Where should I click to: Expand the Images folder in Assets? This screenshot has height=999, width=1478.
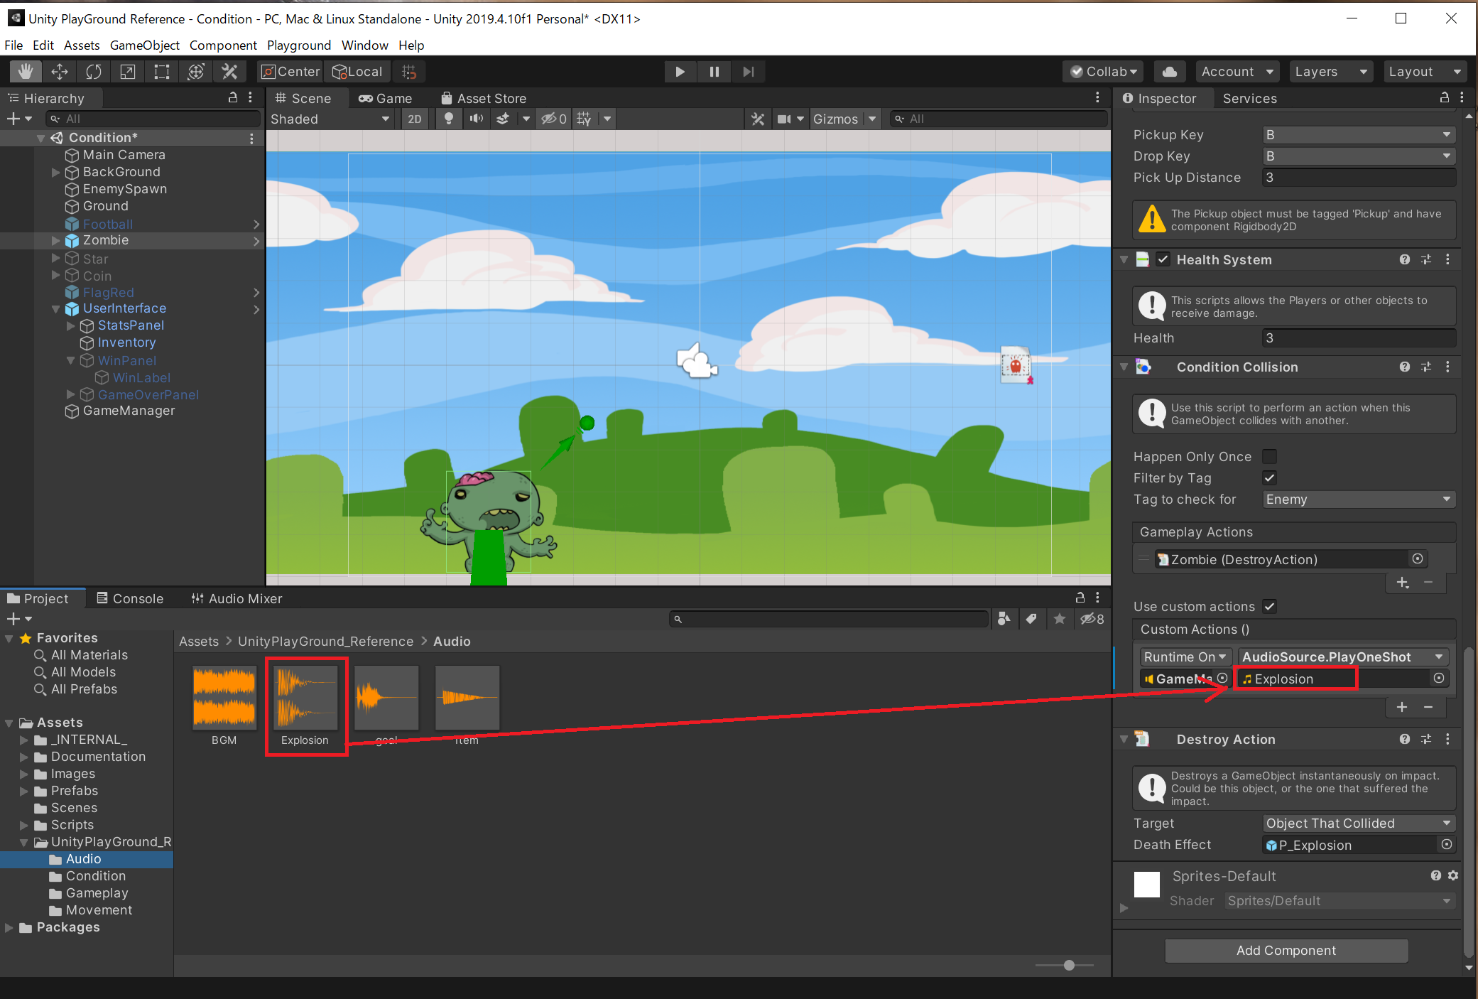point(24,774)
